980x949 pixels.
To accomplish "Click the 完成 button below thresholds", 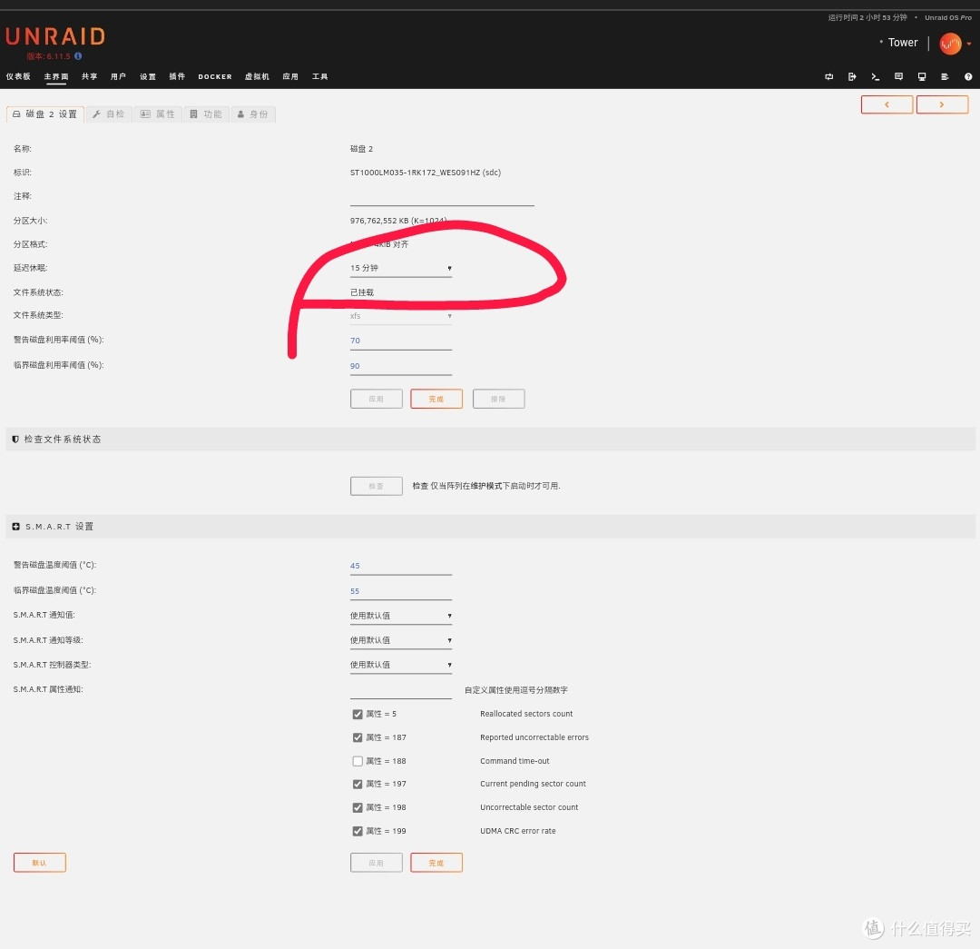I will (x=436, y=398).
